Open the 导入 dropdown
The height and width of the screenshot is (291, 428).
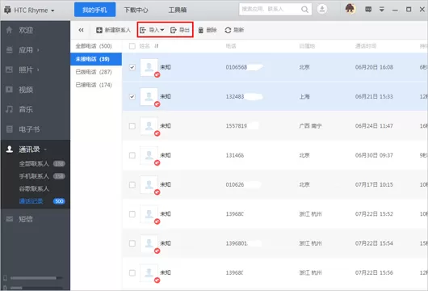152,30
